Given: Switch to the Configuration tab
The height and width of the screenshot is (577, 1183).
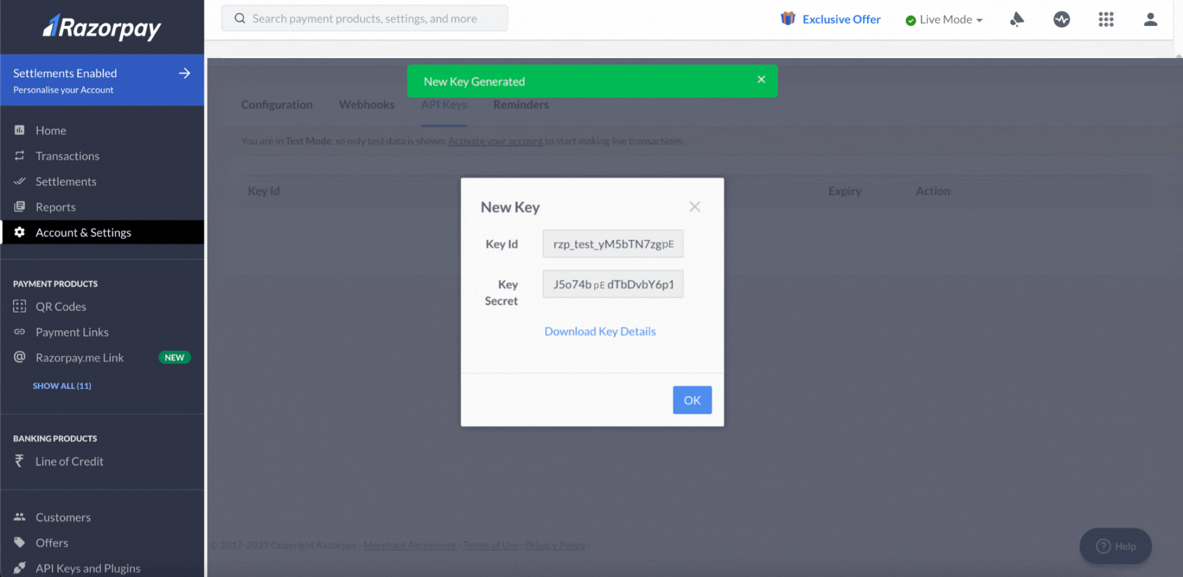Looking at the screenshot, I should click(x=276, y=105).
